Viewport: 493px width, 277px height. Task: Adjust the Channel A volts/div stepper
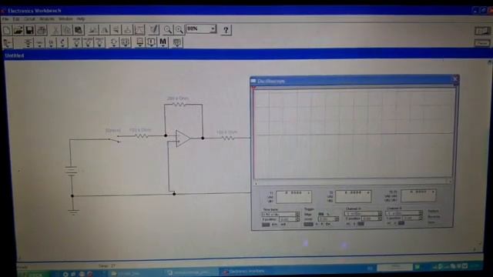pos(380,214)
